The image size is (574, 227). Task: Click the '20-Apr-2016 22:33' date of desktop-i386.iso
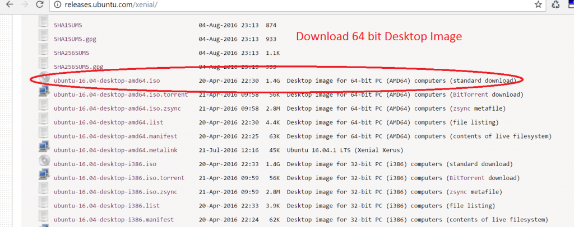229,164
